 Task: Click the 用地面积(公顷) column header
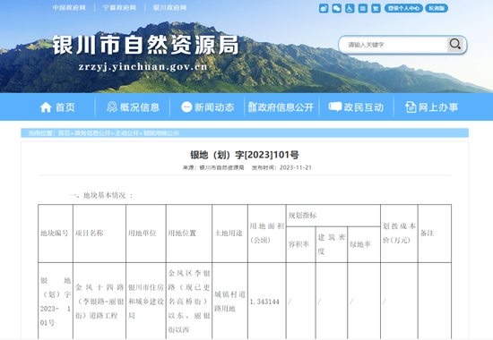coord(267,234)
